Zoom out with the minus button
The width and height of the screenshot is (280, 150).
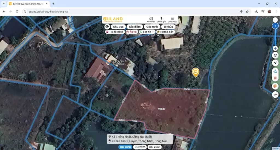click(x=275, y=20)
